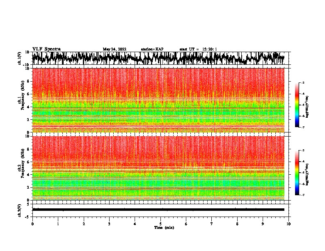Click the time axis tick label "3"
Image resolution: width=325 pixels, height=251 pixels.
(x=109, y=224)
